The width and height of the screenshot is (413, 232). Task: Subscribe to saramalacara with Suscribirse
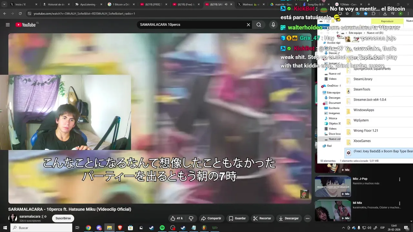tap(63, 218)
